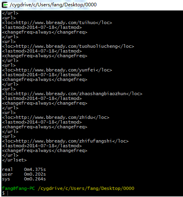Click the window title path /cygdrive/c/Users/fang/Desktop/0000
The width and height of the screenshot is (183, 197).
coord(53,5)
